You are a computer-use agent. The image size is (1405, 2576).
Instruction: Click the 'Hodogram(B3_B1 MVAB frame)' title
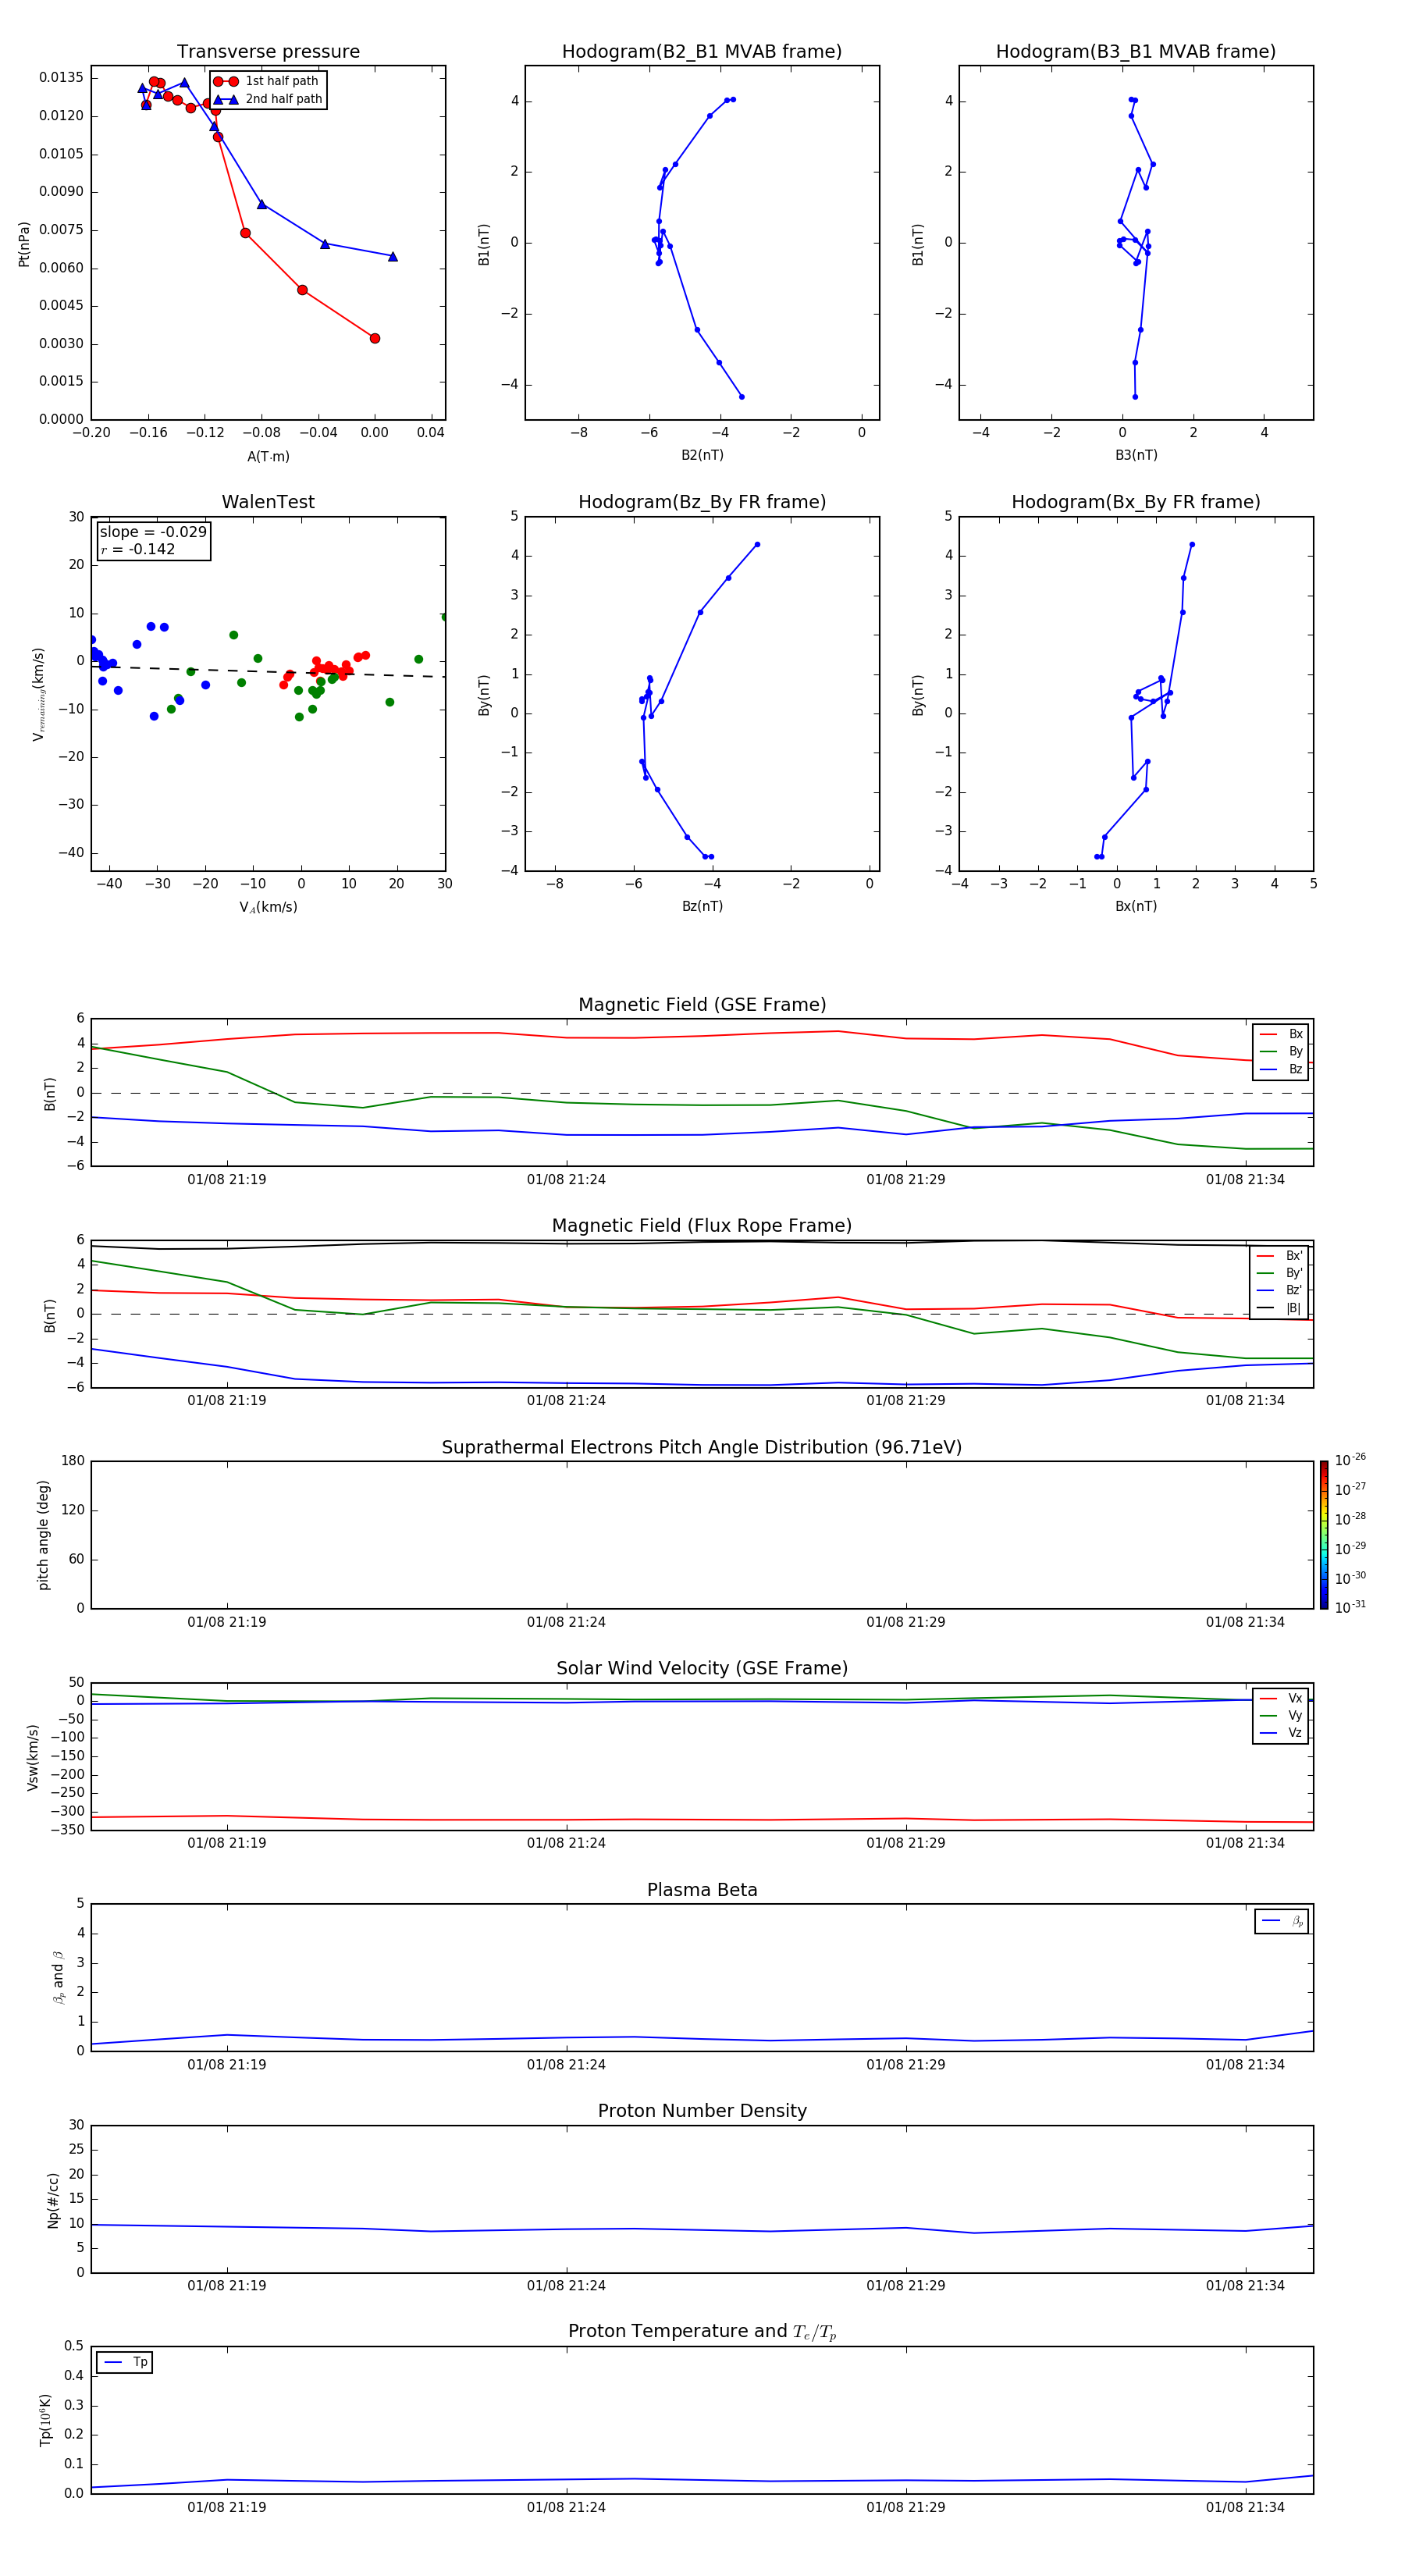1136,52
